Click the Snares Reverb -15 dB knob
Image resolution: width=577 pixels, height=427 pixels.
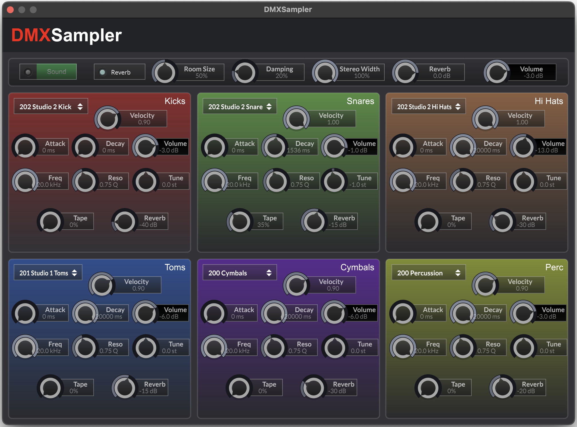314,221
